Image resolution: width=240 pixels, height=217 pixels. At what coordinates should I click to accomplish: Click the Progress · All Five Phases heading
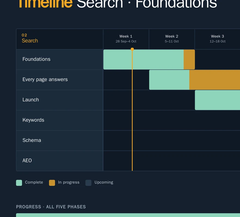point(51,207)
